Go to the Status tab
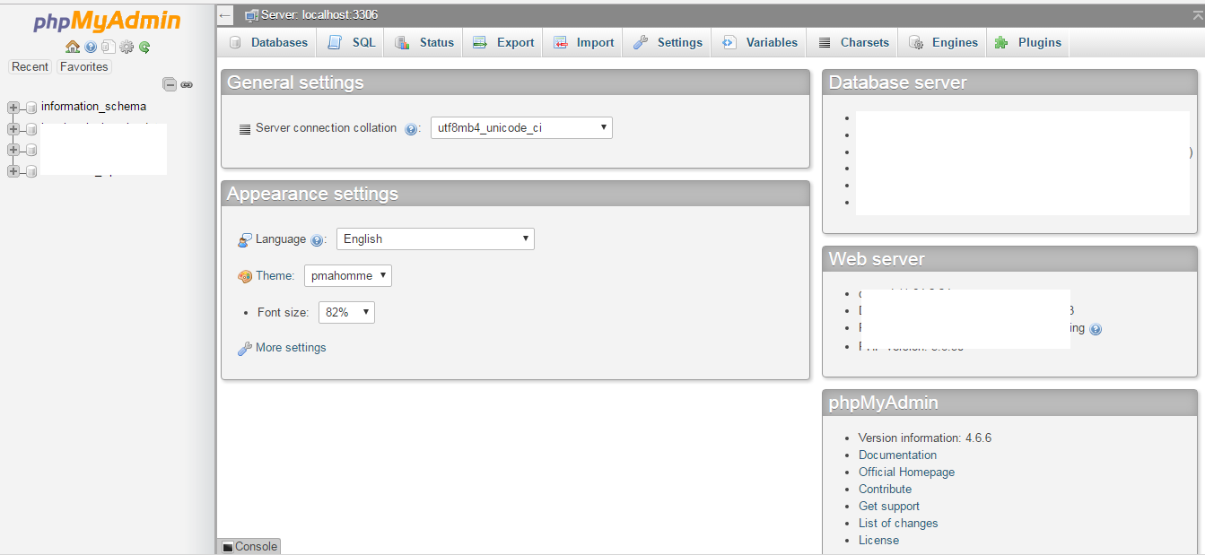 (425, 42)
